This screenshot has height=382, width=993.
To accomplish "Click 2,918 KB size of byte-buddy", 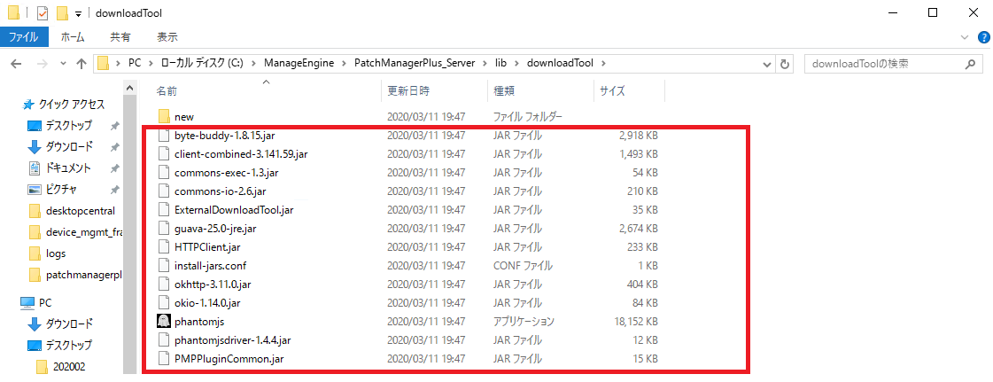I will [x=639, y=135].
